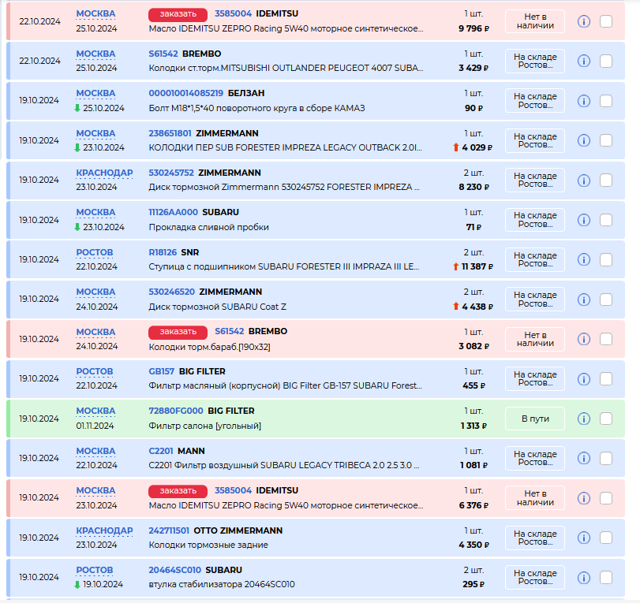Check the C2201 MANN row checkbox

click(x=606, y=458)
